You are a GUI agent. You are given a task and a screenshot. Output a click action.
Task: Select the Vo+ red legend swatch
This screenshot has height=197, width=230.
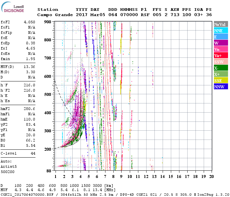[221, 55]
